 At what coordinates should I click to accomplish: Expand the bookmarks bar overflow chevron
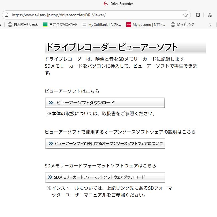(210, 25)
